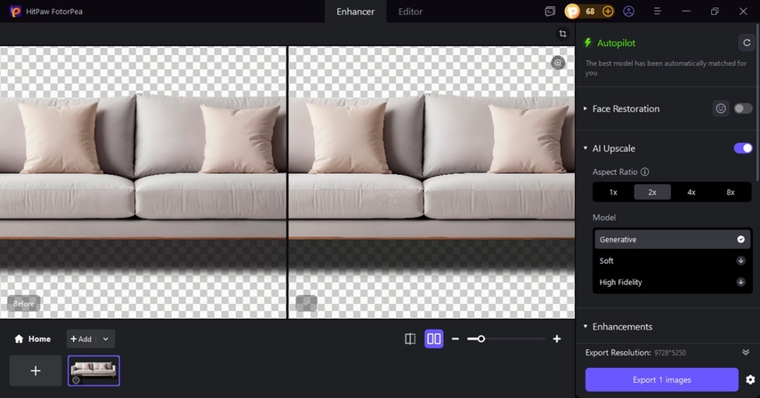Click the zoom level slider handle
The height and width of the screenshot is (398, 760).
coord(481,339)
